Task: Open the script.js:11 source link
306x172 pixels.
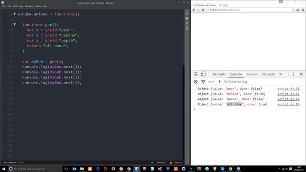Action: click(x=288, y=88)
